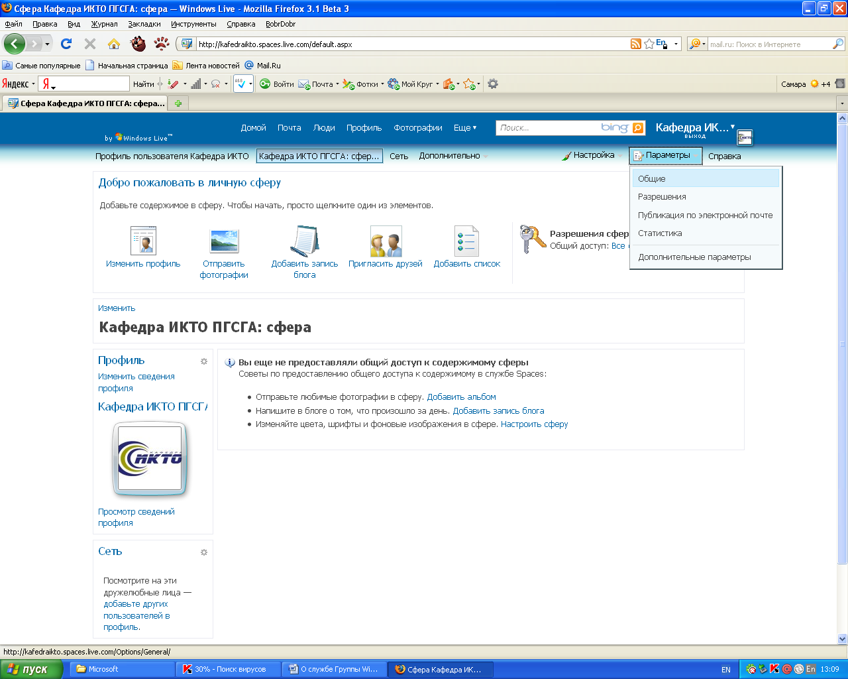Screen dimensions: 848x679
Task: Click Настройка customize link
Action: pos(588,155)
